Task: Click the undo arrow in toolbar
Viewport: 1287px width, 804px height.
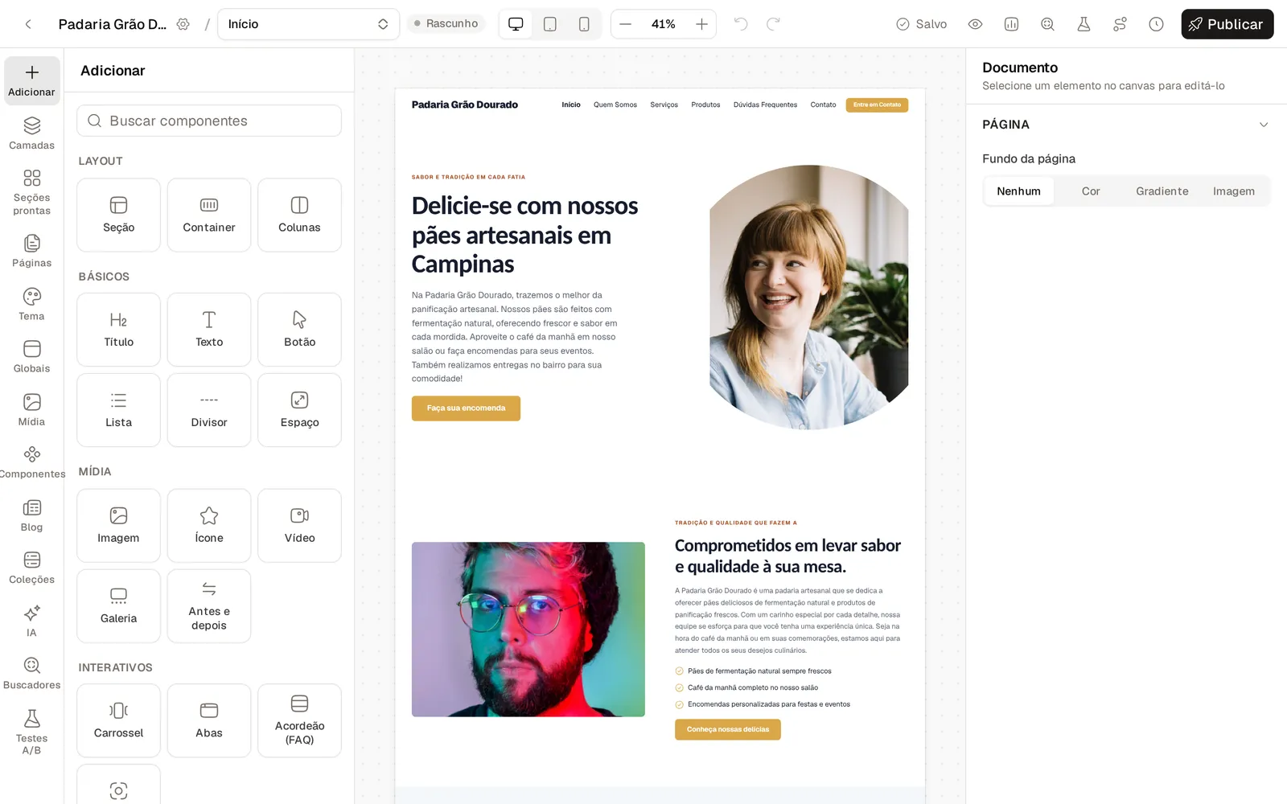Action: pyautogui.click(x=741, y=24)
